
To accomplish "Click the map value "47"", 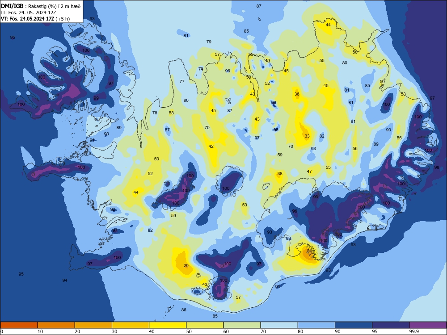I will tap(309, 172).
